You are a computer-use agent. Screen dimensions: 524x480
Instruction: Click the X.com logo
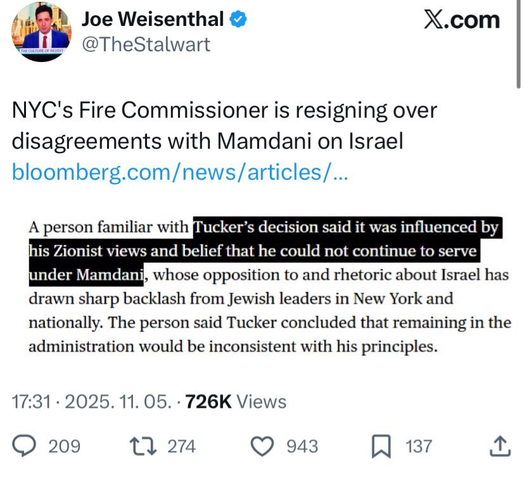[461, 20]
